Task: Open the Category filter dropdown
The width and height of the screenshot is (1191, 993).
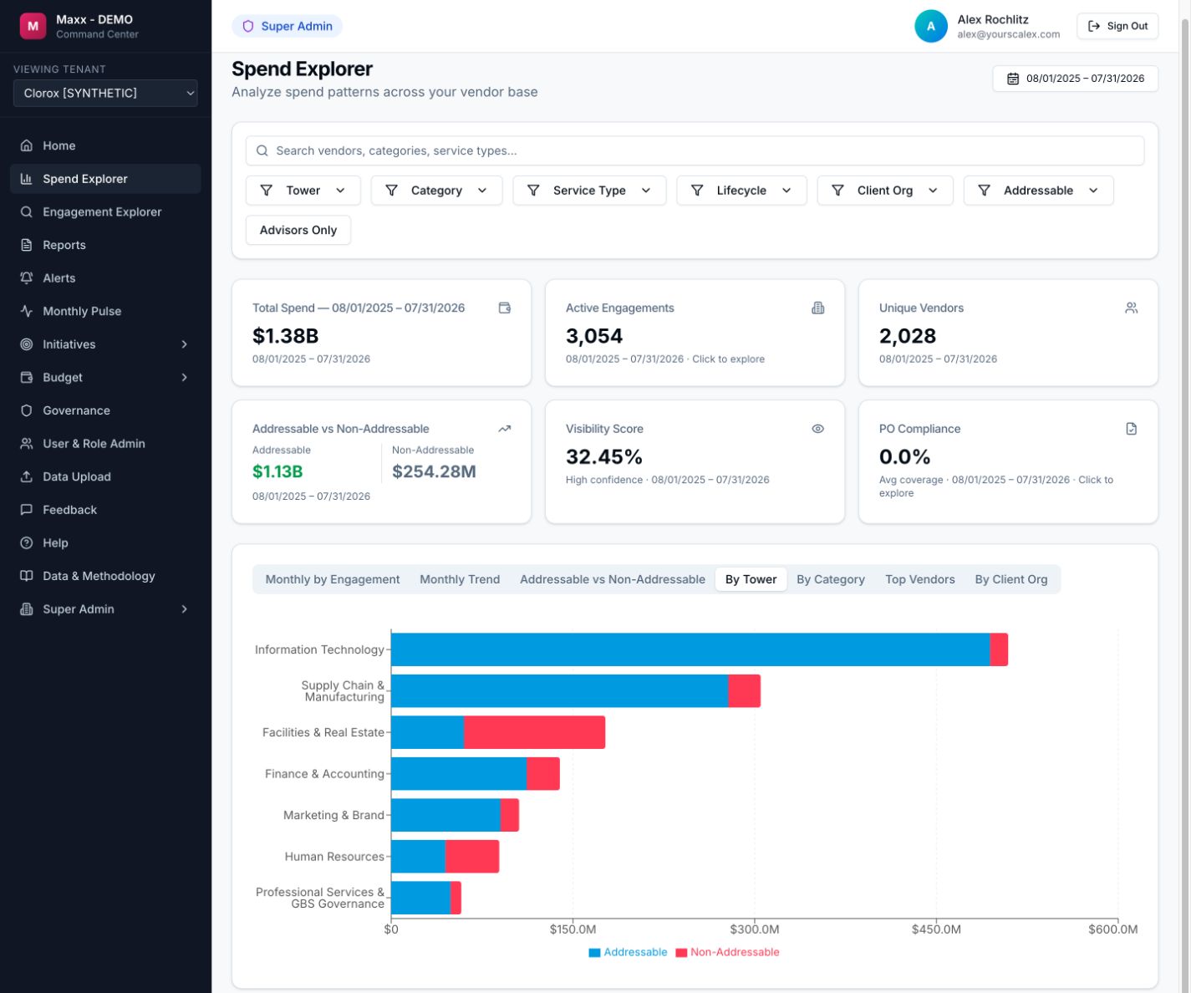Action: click(436, 191)
